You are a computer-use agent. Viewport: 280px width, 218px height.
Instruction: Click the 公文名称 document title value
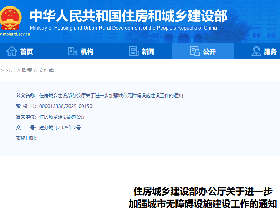click(111, 95)
